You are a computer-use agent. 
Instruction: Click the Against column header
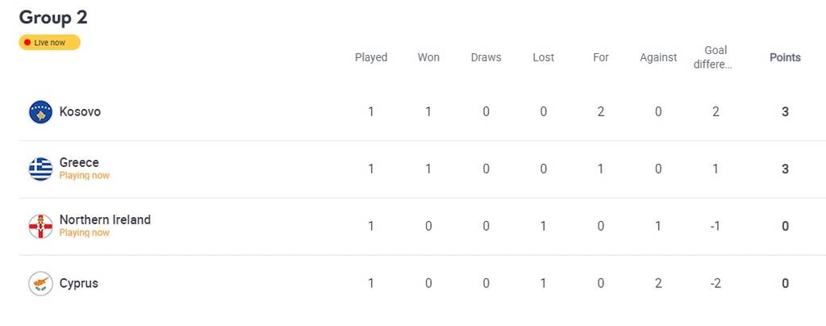point(658,57)
